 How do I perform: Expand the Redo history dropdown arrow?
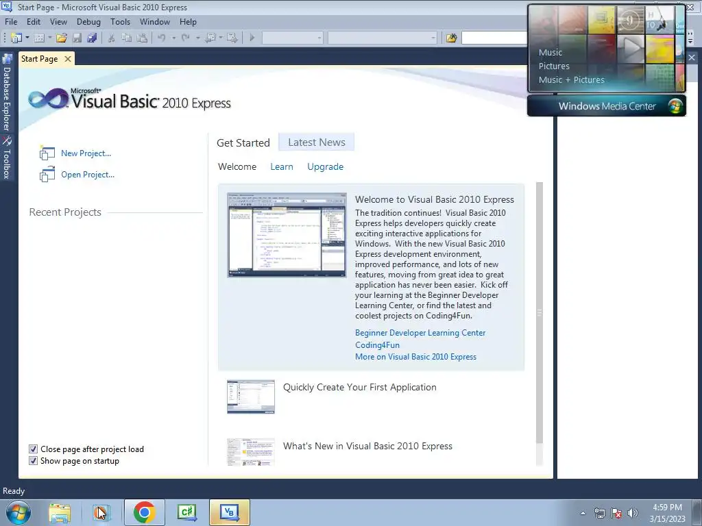click(197, 38)
